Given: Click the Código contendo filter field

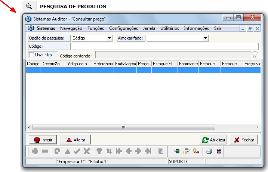Looking at the screenshot, I should [x=173, y=54].
